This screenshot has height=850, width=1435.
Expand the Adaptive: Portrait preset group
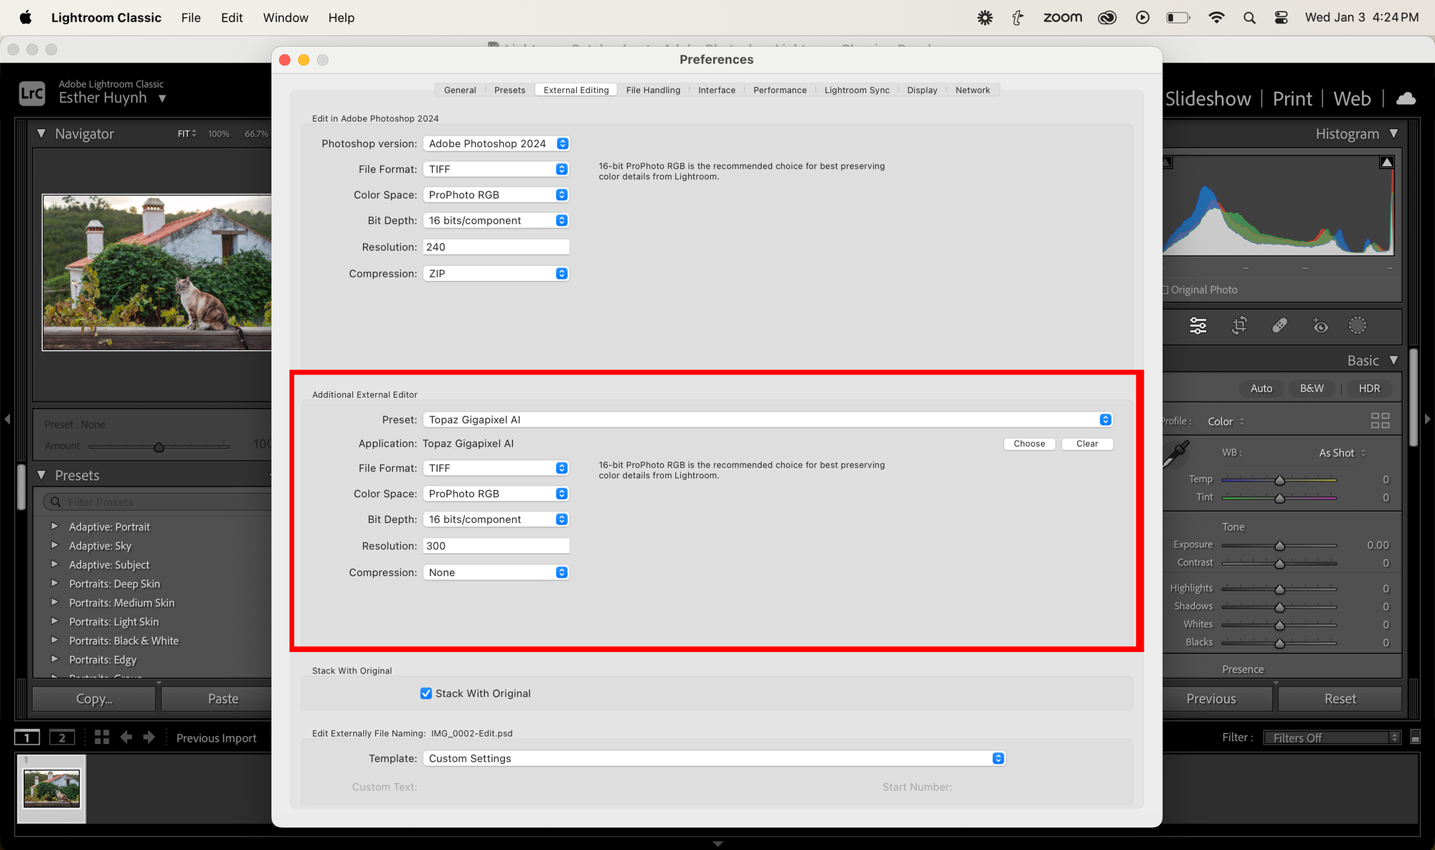point(55,526)
